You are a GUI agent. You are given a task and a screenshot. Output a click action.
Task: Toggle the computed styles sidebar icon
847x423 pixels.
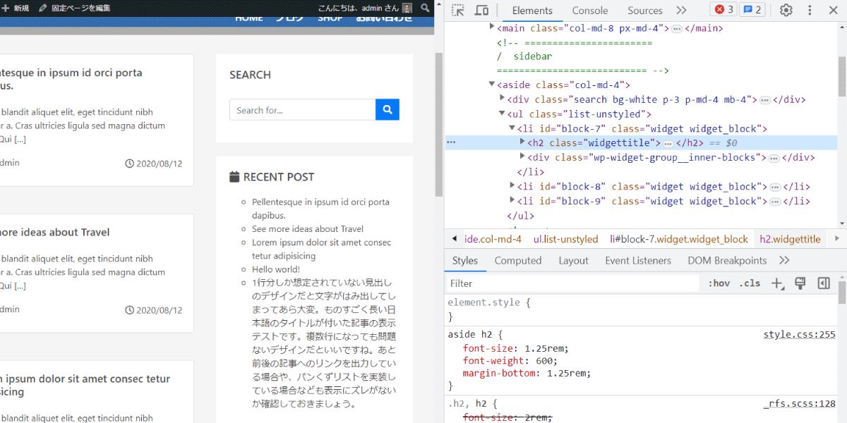823,283
